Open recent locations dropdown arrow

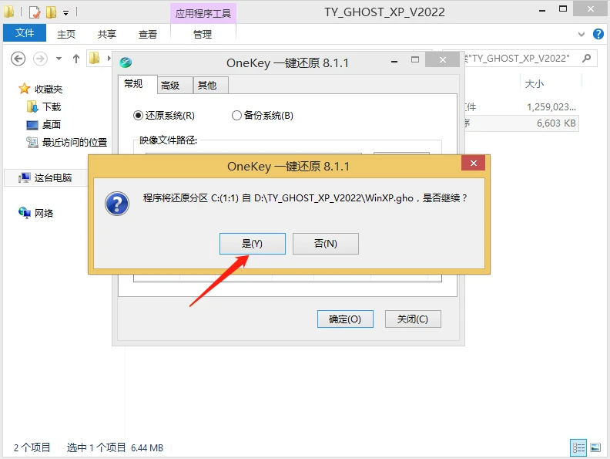59,59
